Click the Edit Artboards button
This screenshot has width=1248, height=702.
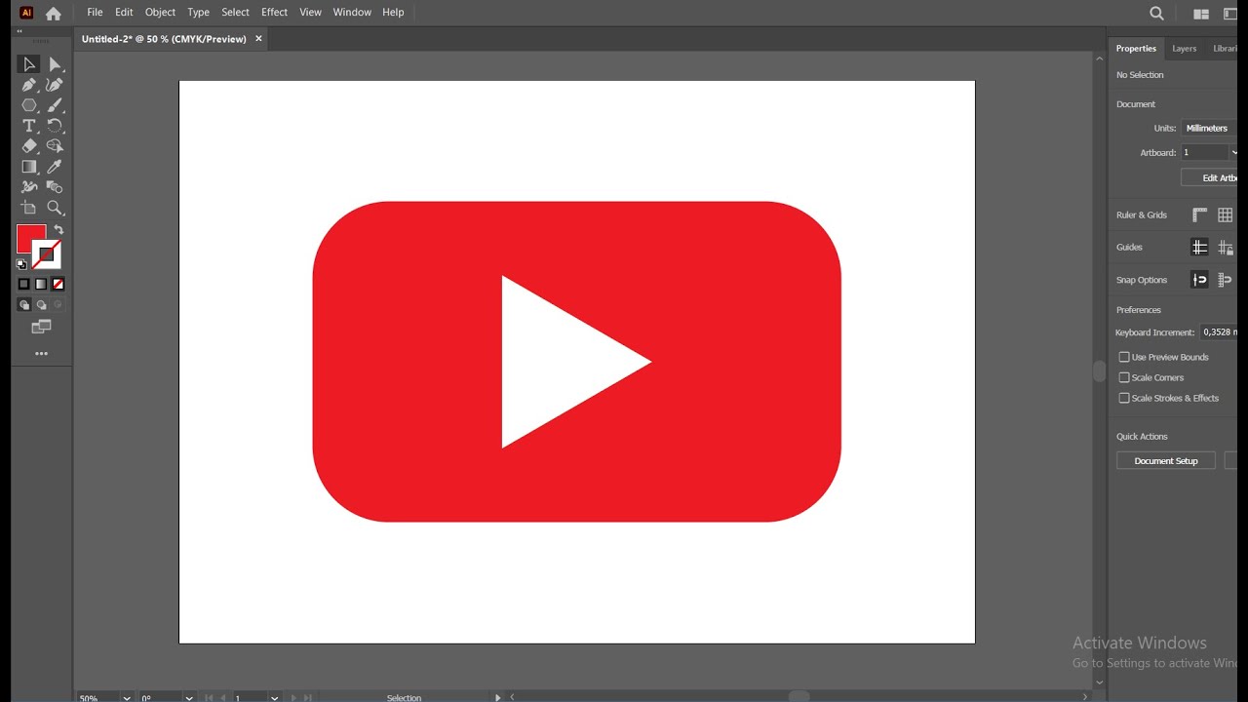(x=1210, y=177)
